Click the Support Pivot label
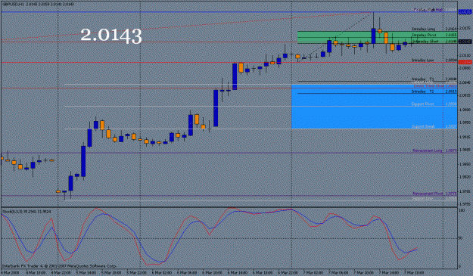This screenshot has width=473, height=276. point(422,104)
